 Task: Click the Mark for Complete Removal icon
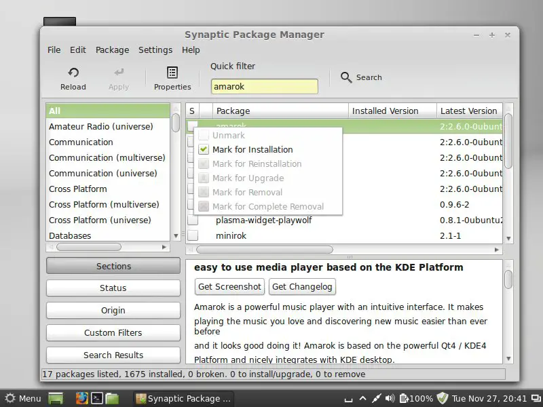204,206
